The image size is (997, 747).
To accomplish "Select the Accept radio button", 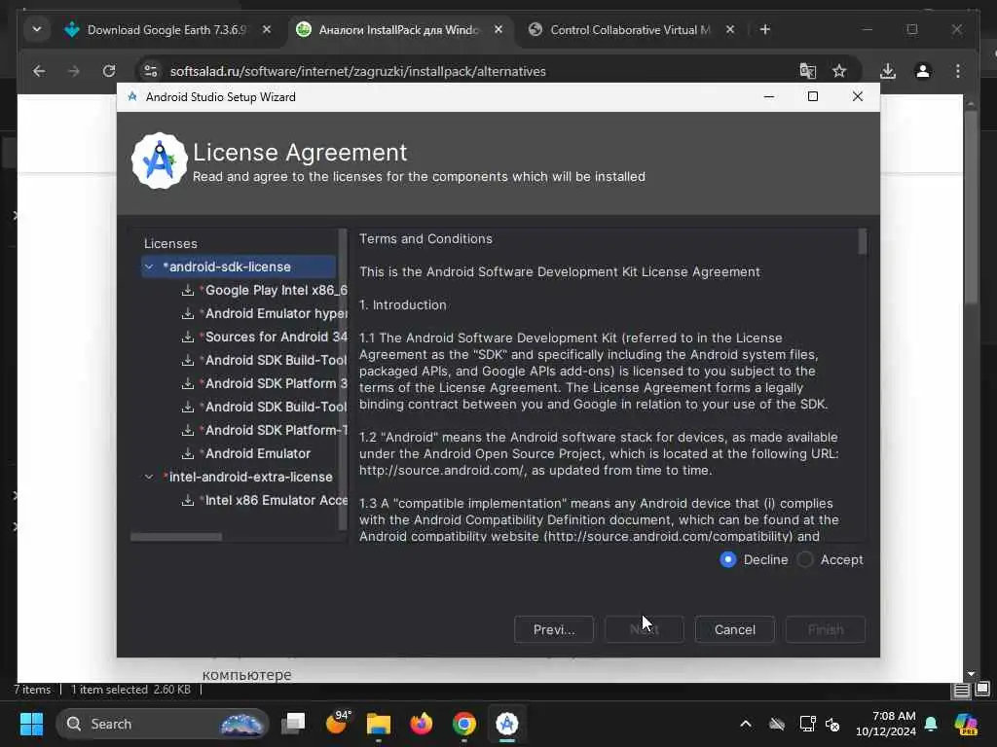I will [x=805, y=559].
